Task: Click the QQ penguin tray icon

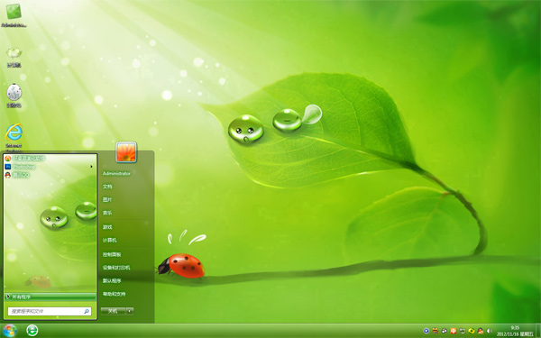Action: (x=481, y=331)
